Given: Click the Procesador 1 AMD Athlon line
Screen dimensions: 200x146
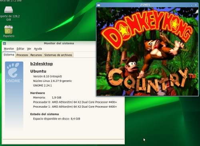Looking at the screenshot, I should tap(75, 107).
